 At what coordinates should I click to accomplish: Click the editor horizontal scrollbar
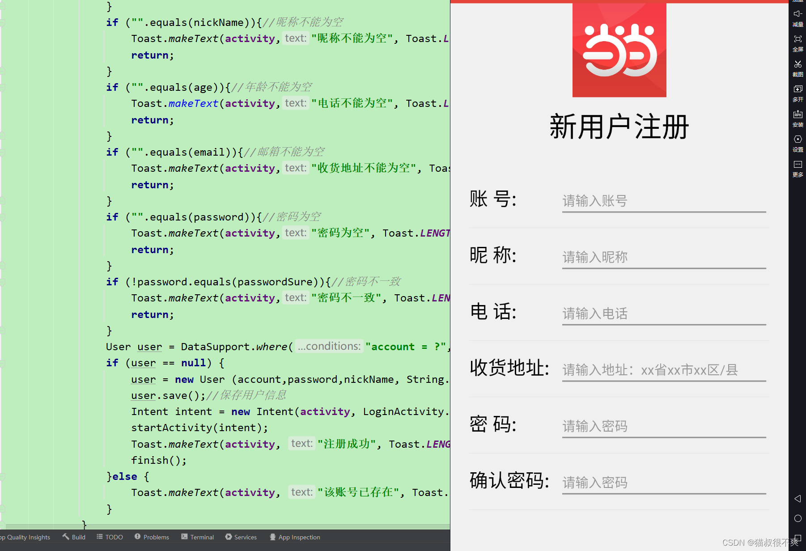point(228,527)
